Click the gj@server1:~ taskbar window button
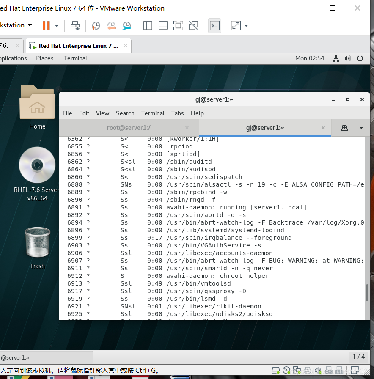The image size is (374, 379). click(46, 357)
